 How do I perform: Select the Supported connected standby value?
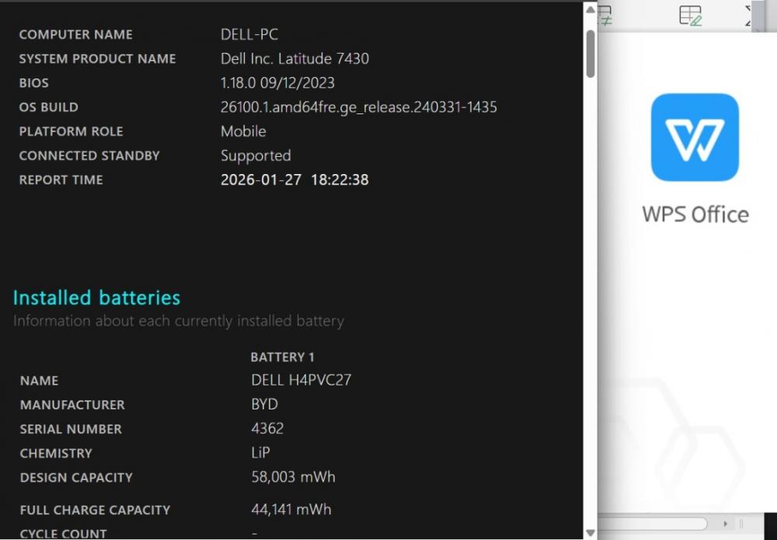(256, 155)
